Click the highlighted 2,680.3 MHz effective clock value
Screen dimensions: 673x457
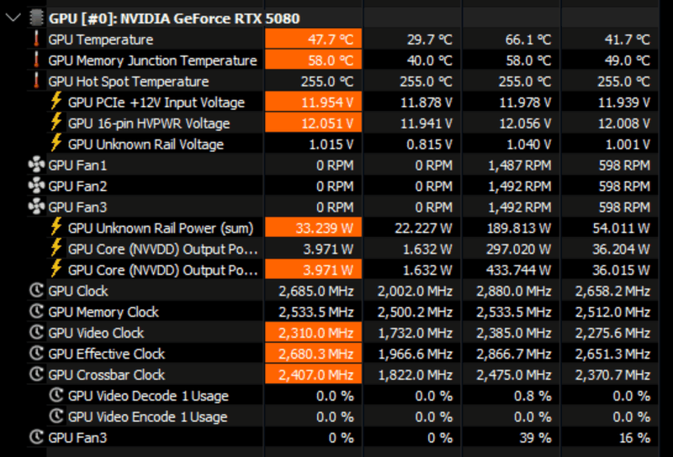coord(313,354)
